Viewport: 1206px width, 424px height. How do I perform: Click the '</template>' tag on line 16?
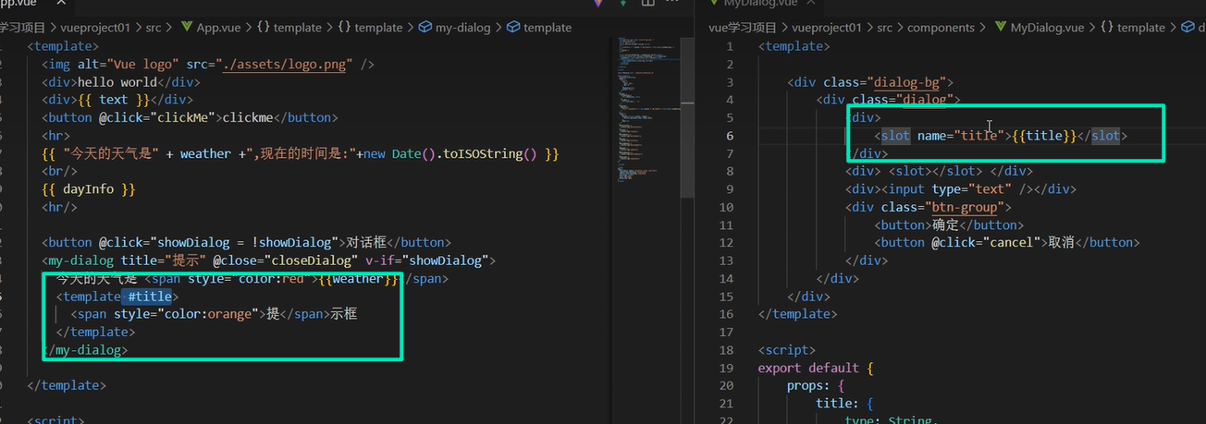coord(797,314)
